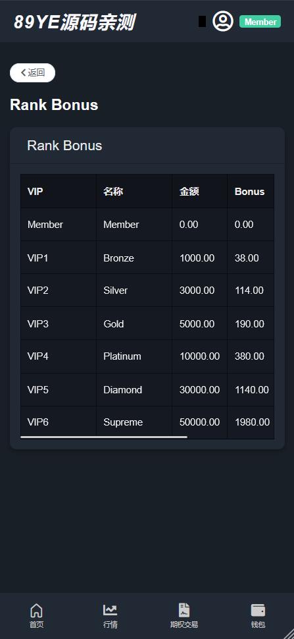294x639 pixels.
Task: Go back using the 返回 button
Action: pyautogui.click(x=32, y=72)
